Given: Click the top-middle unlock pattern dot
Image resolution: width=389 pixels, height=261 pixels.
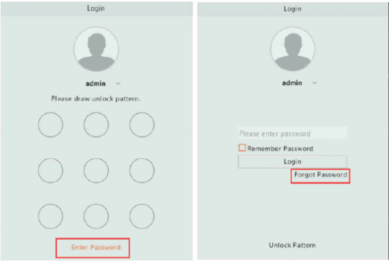Looking at the screenshot, I should (x=96, y=125).
